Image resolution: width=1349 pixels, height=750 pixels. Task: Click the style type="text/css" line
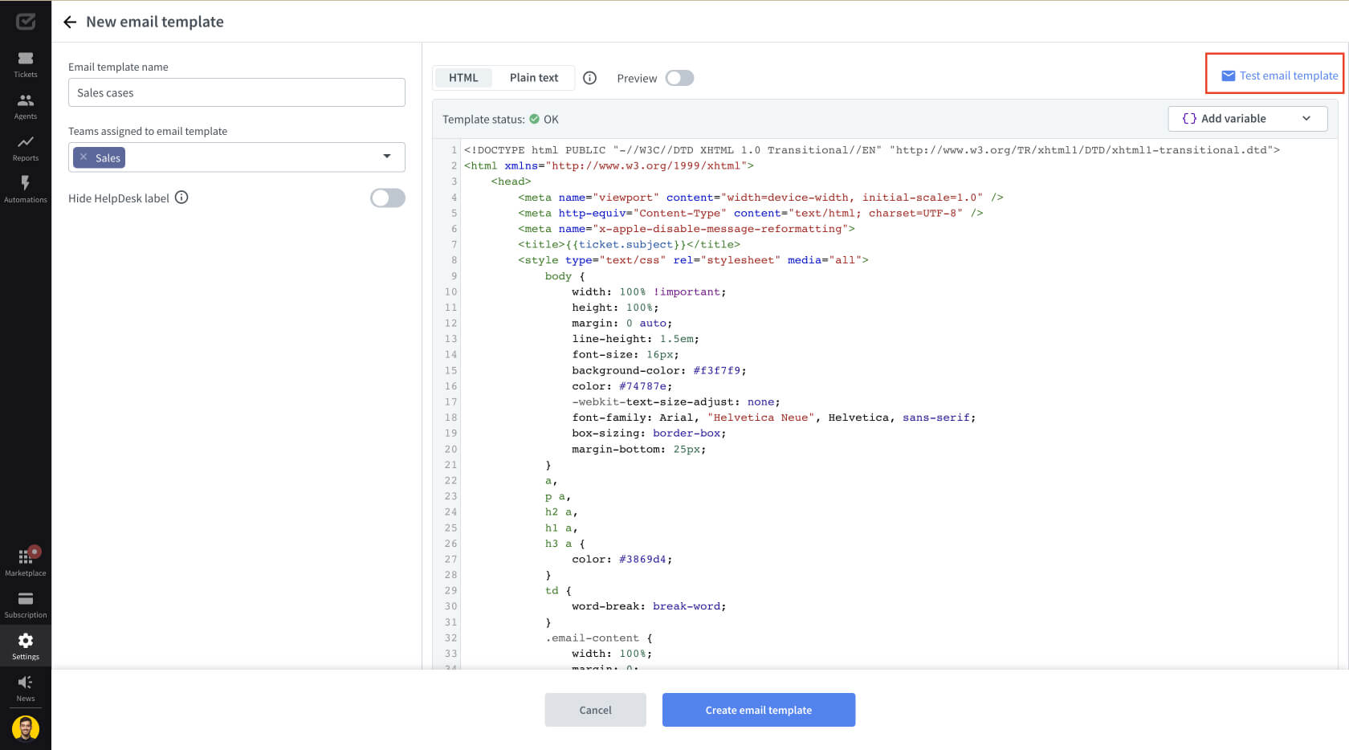[693, 260]
